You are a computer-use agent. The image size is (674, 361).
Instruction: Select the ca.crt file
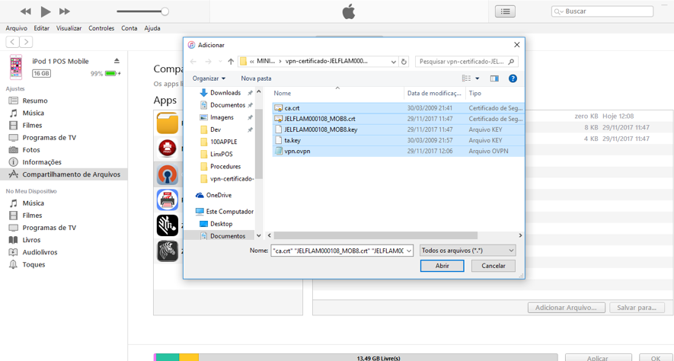point(398,108)
